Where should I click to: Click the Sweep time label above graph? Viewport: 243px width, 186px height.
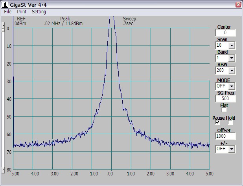129,21
